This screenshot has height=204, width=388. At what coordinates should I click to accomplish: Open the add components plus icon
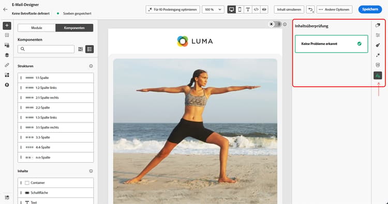[7, 25]
